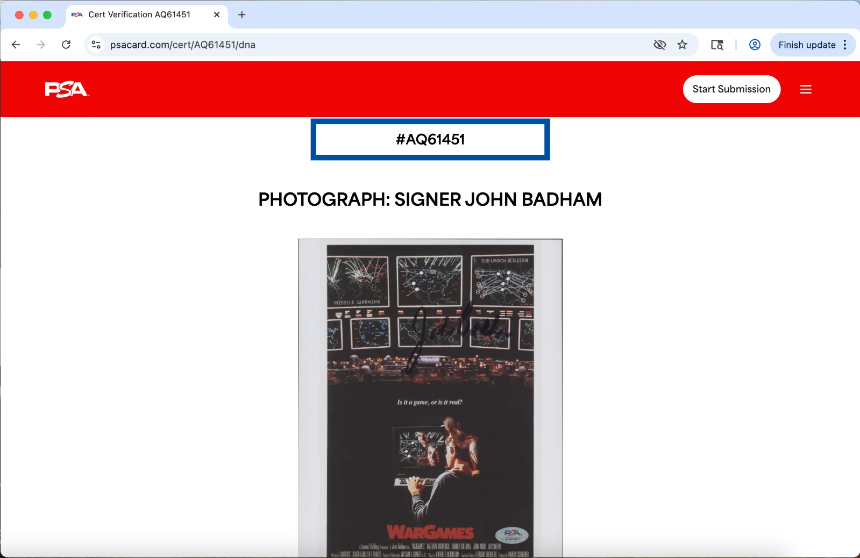860x558 pixels.
Task: Open the tracking protection eye icon
Action: click(x=660, y=45)
